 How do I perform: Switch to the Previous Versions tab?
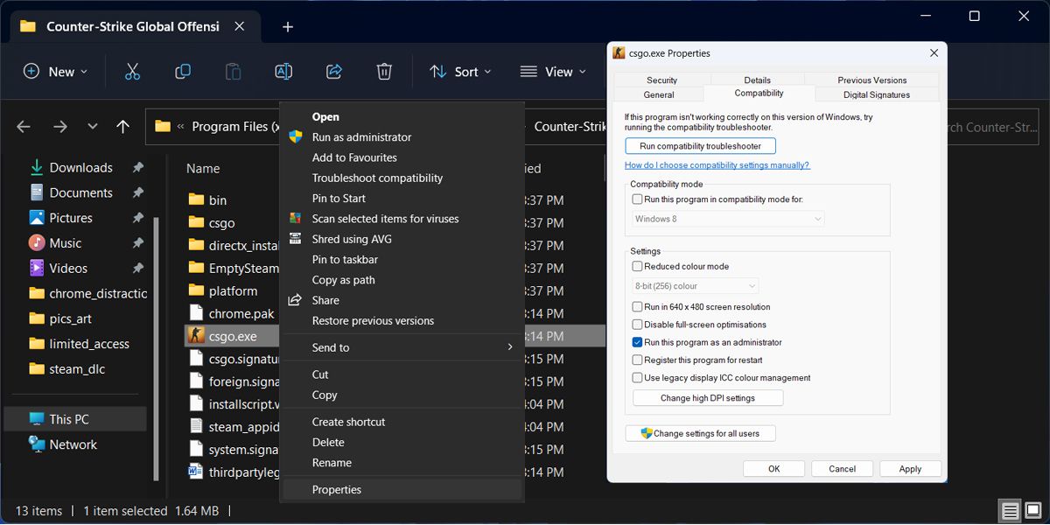point(872,80)
